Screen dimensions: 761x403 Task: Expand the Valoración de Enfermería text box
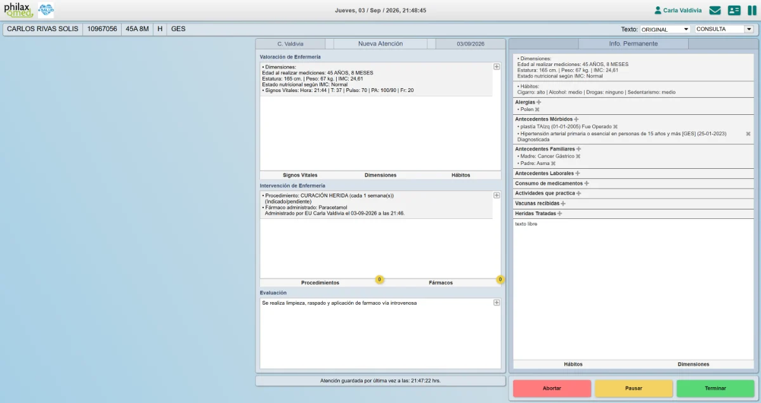click(497, 67)
